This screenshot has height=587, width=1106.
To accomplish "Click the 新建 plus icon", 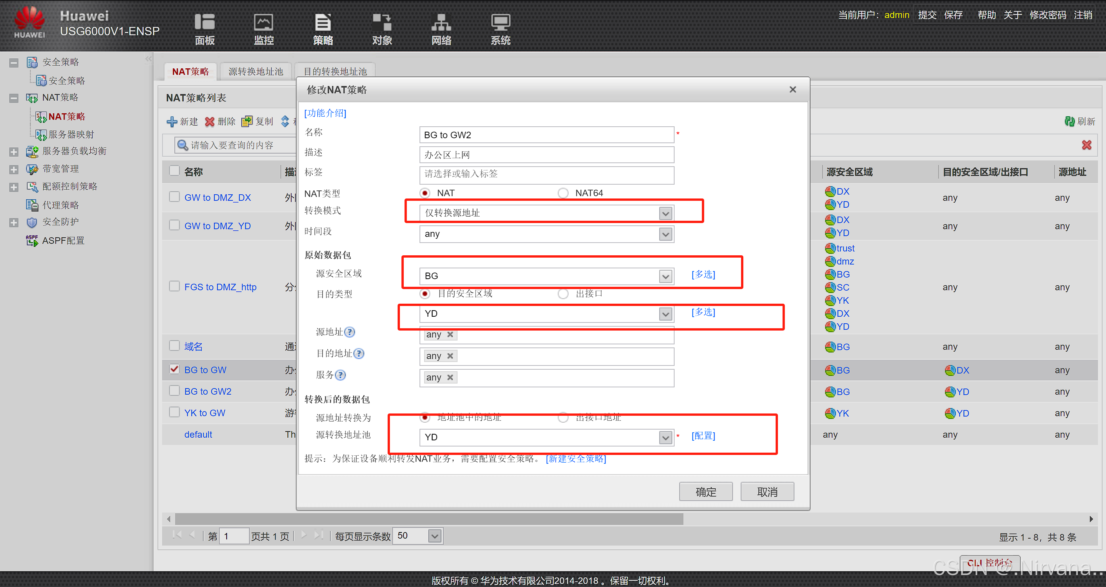I will (172, 121).
